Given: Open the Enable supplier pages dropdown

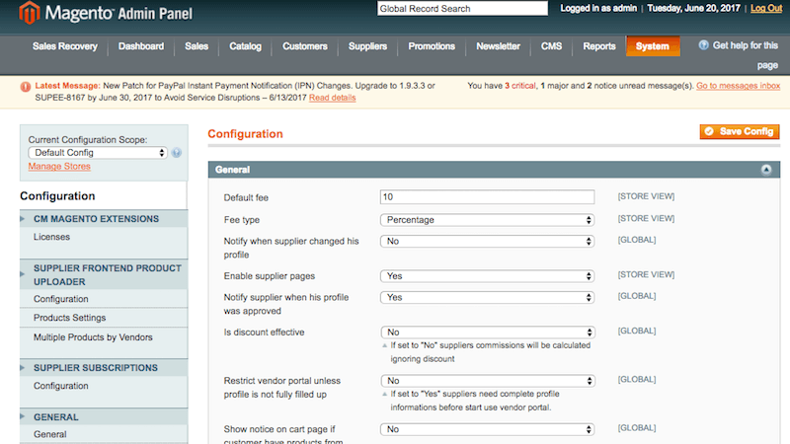Looking at the screenshot, I should [x=487, y=276].
